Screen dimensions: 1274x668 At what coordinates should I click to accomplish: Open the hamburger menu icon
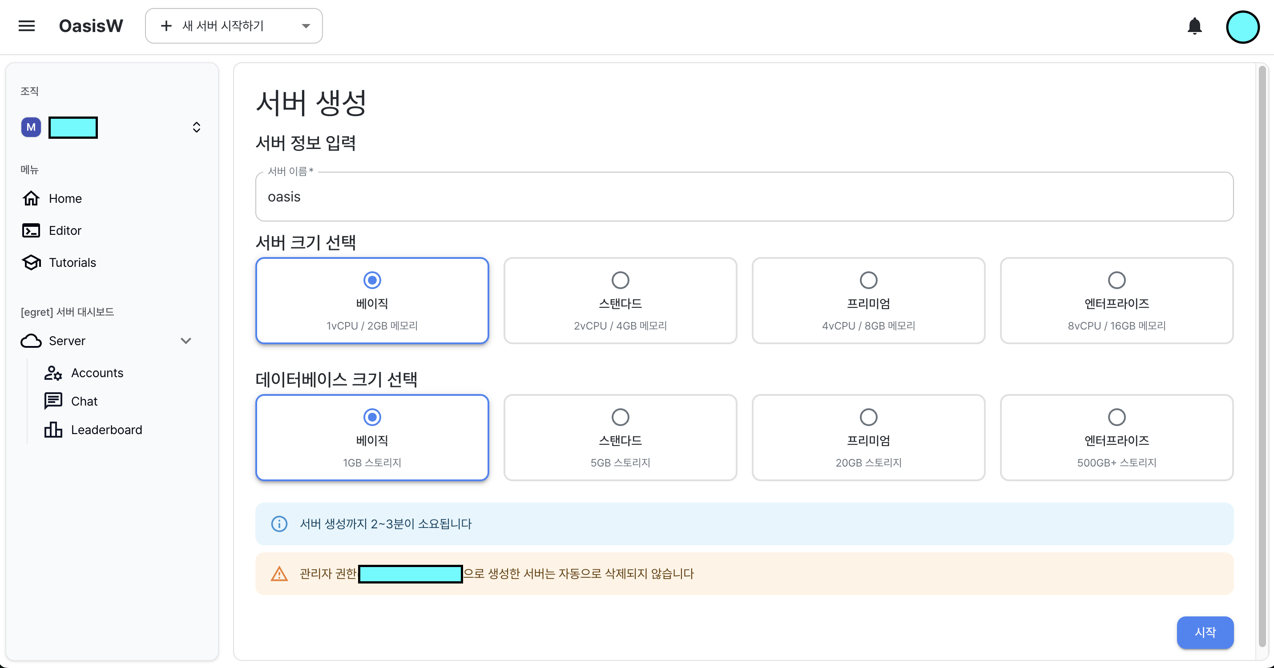(x=27, y=26)
